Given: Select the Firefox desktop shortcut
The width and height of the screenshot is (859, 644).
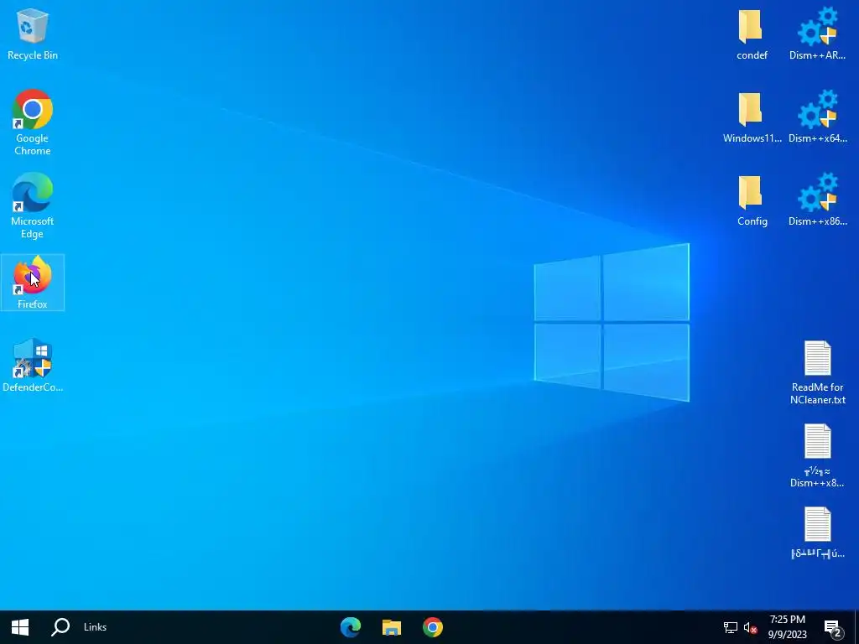Looking at the screenshot, I should [33, 283].
